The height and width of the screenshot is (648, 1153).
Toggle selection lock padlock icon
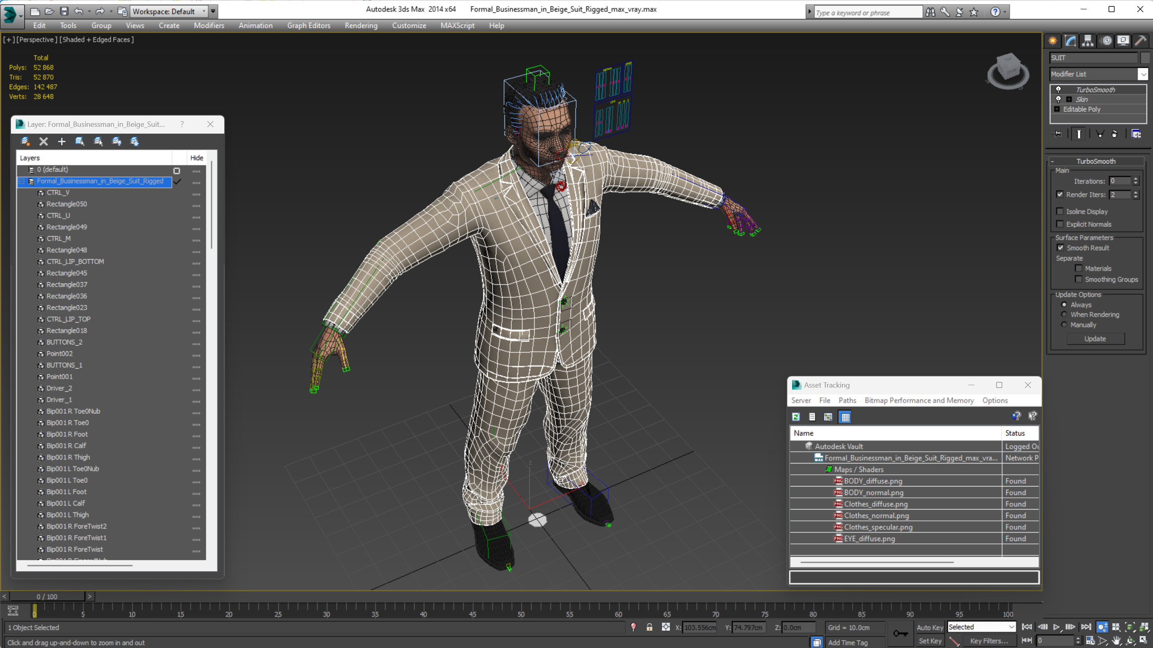click(x=649, y=627)
